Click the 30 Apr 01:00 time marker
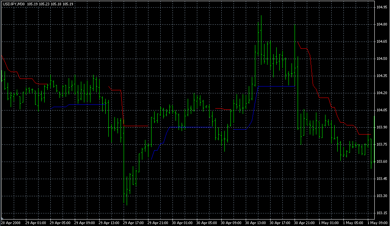This screenshot has height=226, width=390. (x=182, y=223)
